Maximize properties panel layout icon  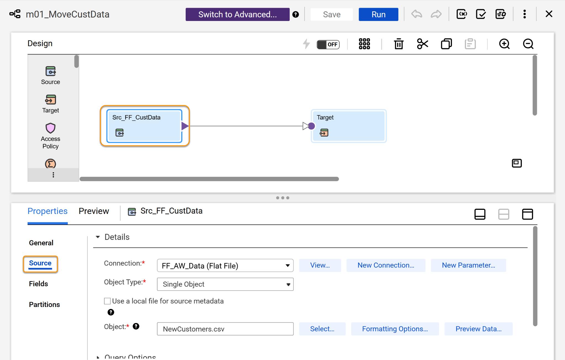pyautogui.click(x=527, y=214)
